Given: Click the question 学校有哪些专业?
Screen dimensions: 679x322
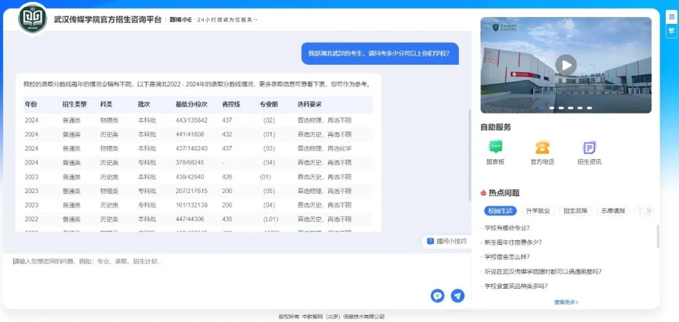Looking at the screenshot, I should click(507, 228).
